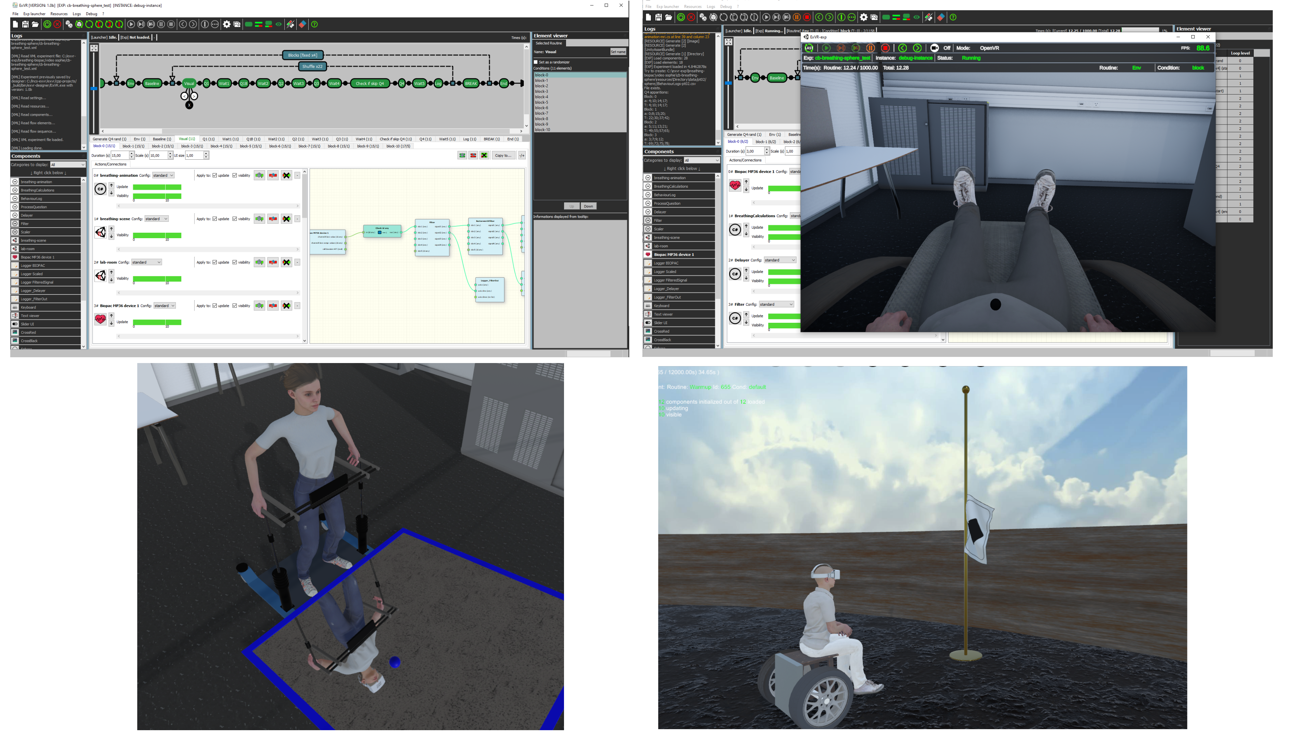Screen dimensions: 1311x737
Task: Click the green help question mark icon, left toolbar
Action: click(314, 25)
